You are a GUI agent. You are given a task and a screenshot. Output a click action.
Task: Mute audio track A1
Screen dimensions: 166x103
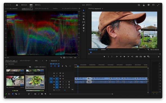pyautogui.click(x=63, y=82)
